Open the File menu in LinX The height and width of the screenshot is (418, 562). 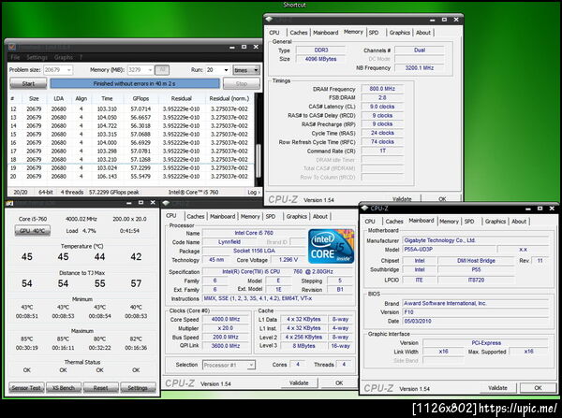pyautogui.click(x=15, y=57)
